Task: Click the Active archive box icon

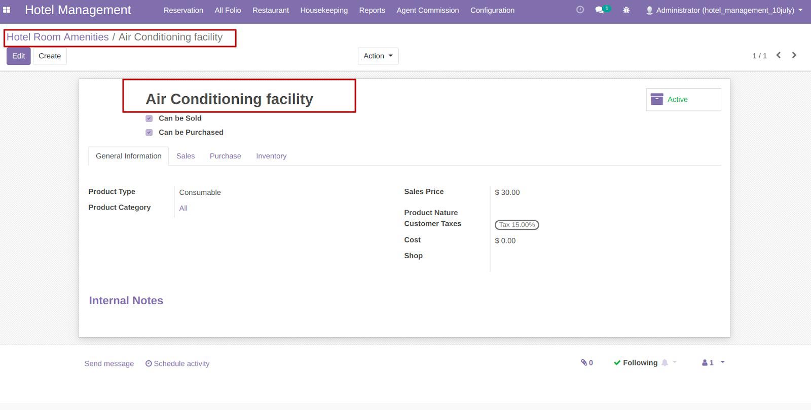Action: tap(657, 99)
